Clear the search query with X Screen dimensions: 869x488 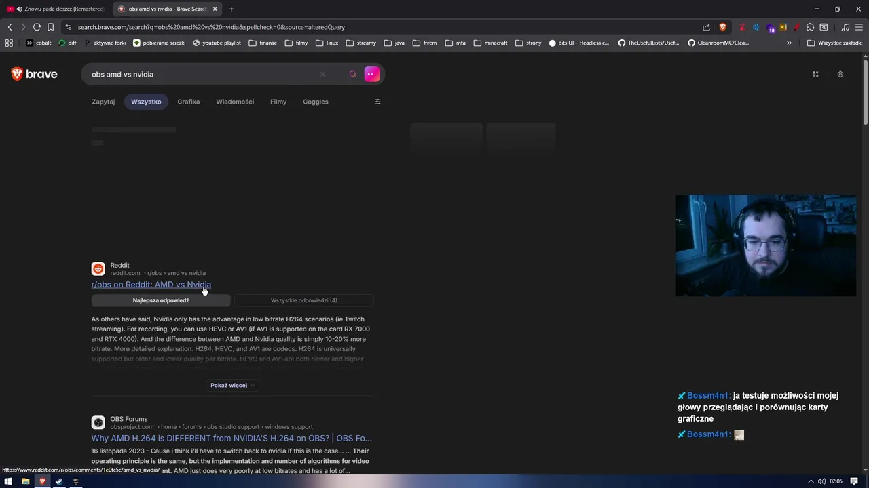[x=322, y=74]
